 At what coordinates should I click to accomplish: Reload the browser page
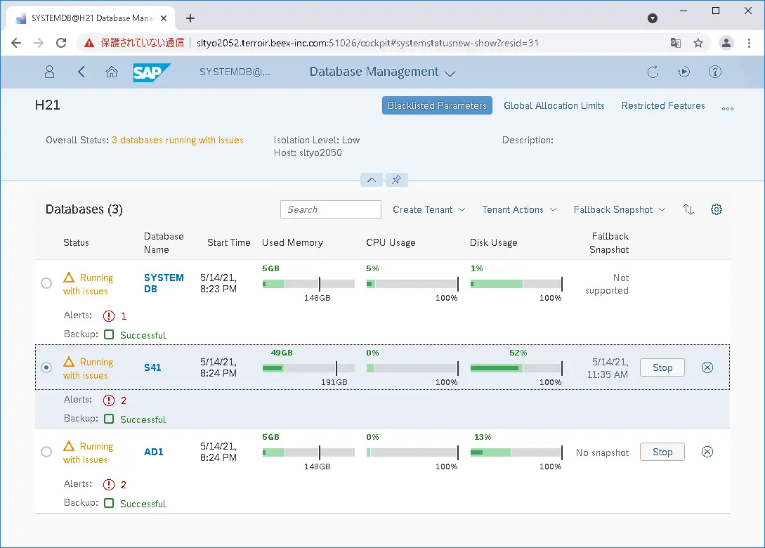pos(61,43)
